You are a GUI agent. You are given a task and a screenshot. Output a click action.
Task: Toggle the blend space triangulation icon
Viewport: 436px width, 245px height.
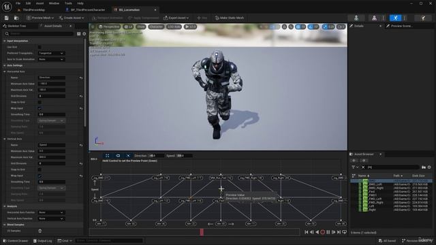pyautogui.click(x=128, y=156)
